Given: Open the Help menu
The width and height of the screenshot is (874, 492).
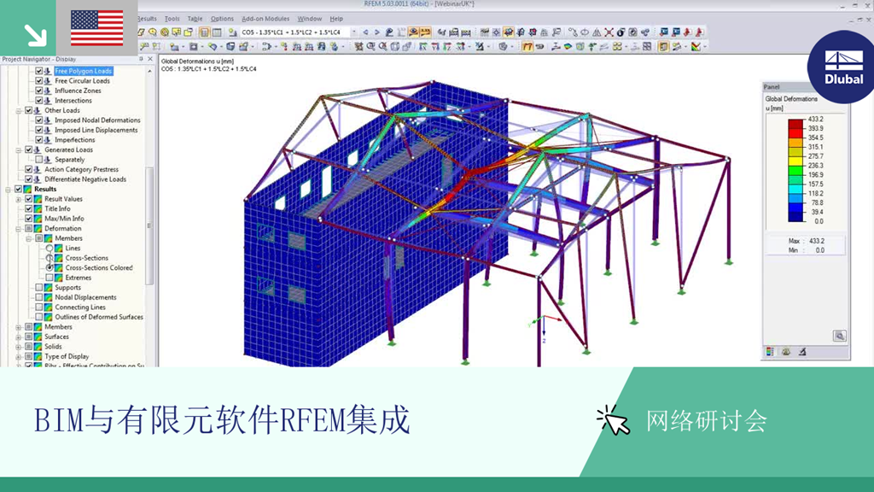Looking at the screenshot, I should pos(336,19).
